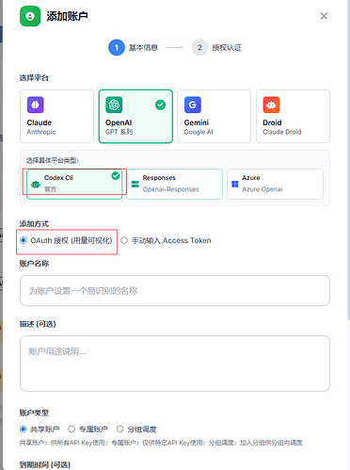Click the green checkmark on OpenAI card
The width and height of the screenshot is (350, 470).
tap(160, 105)
